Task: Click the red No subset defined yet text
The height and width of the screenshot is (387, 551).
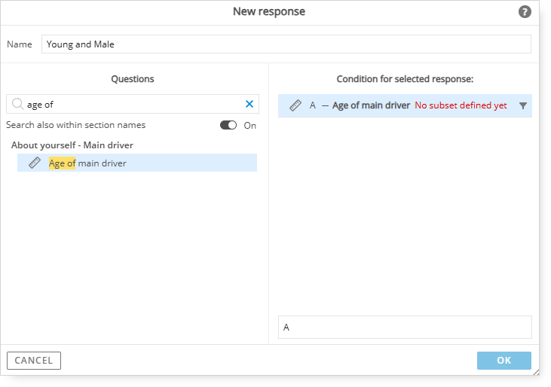Action: pyautogui.click(x=461, y=105)
